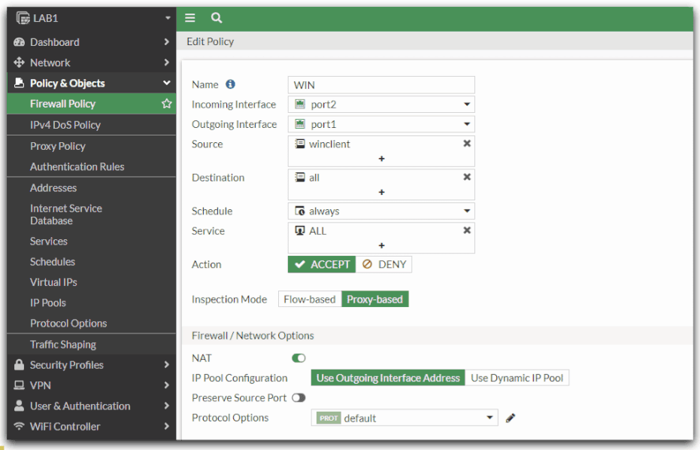This screenshot has height=450, width=700.
Task: Select Flow-based inspection mode
Action: (x=309, y=299)
